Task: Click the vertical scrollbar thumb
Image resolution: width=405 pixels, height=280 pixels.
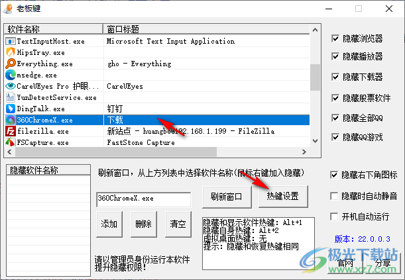Action: [x=315, y=77]
